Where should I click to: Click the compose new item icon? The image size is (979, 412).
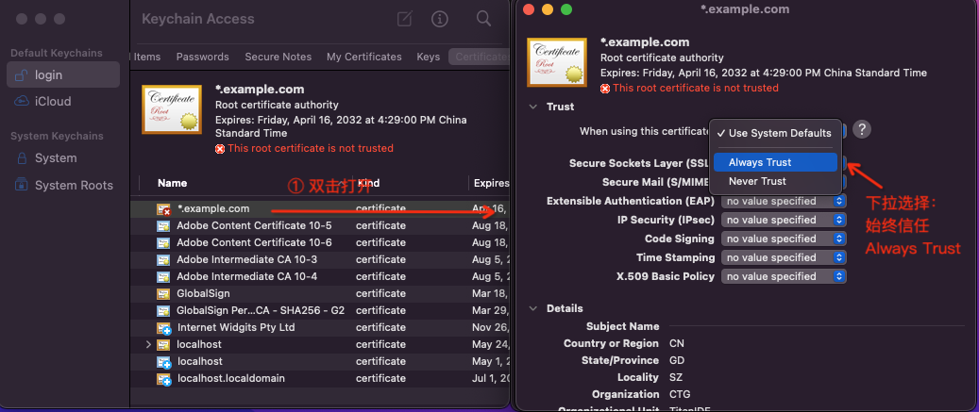click(405, 19)
